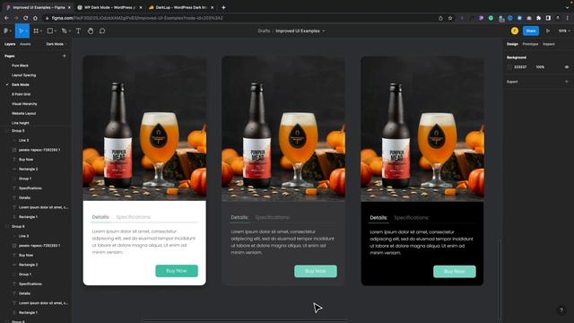Click the product photo on black card
Viewport: 574px width, 323px height.
tap(422, 129)
